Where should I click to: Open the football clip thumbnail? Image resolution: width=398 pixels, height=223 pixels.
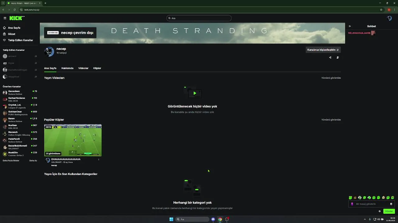coord(73,140)
